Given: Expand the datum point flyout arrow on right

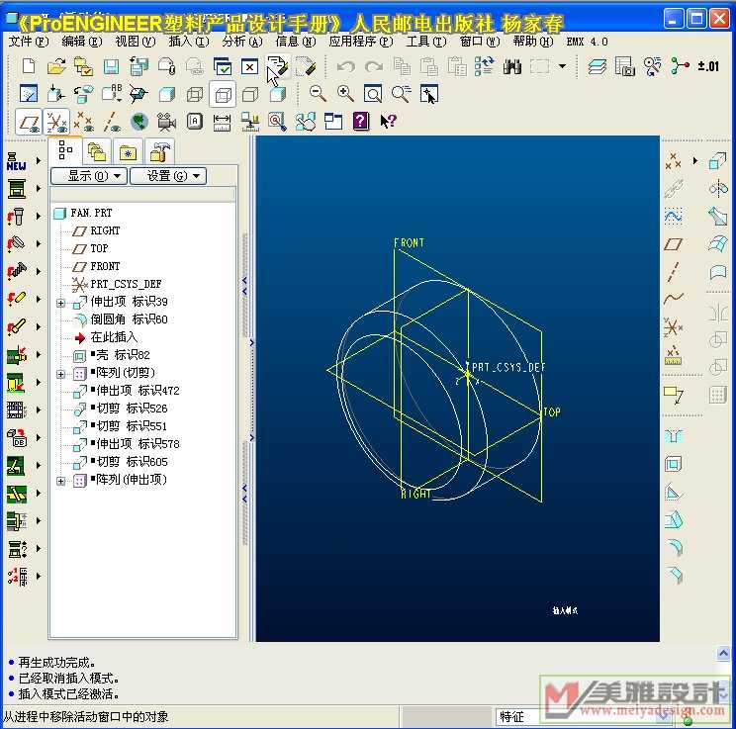Looking at the screenshot, I should coord(695,160).
